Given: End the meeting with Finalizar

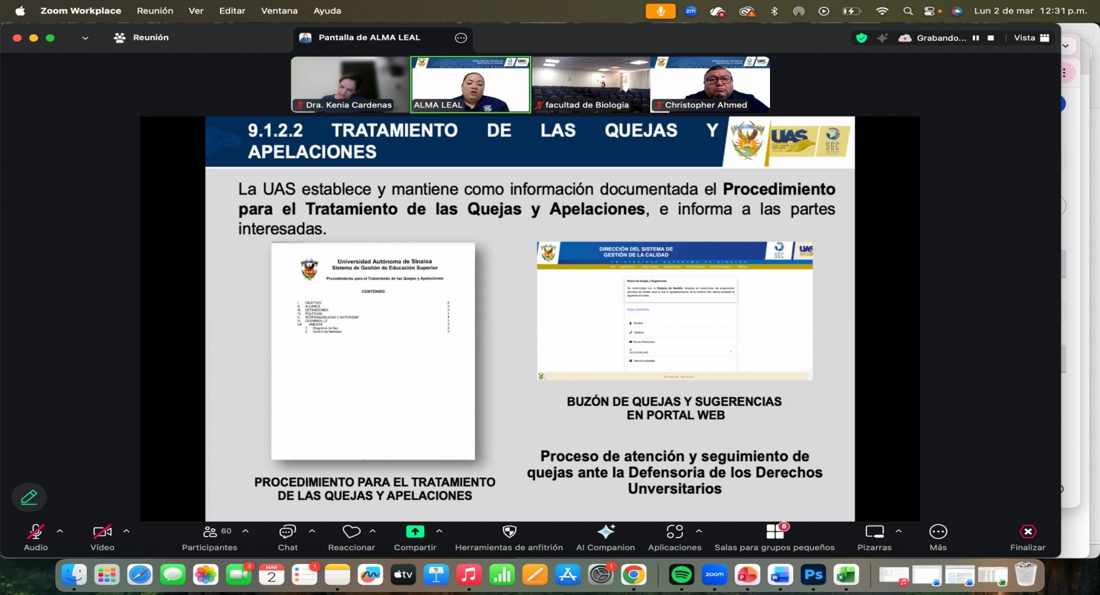Looking at the screenshot, I should [x=1028, y=537].
